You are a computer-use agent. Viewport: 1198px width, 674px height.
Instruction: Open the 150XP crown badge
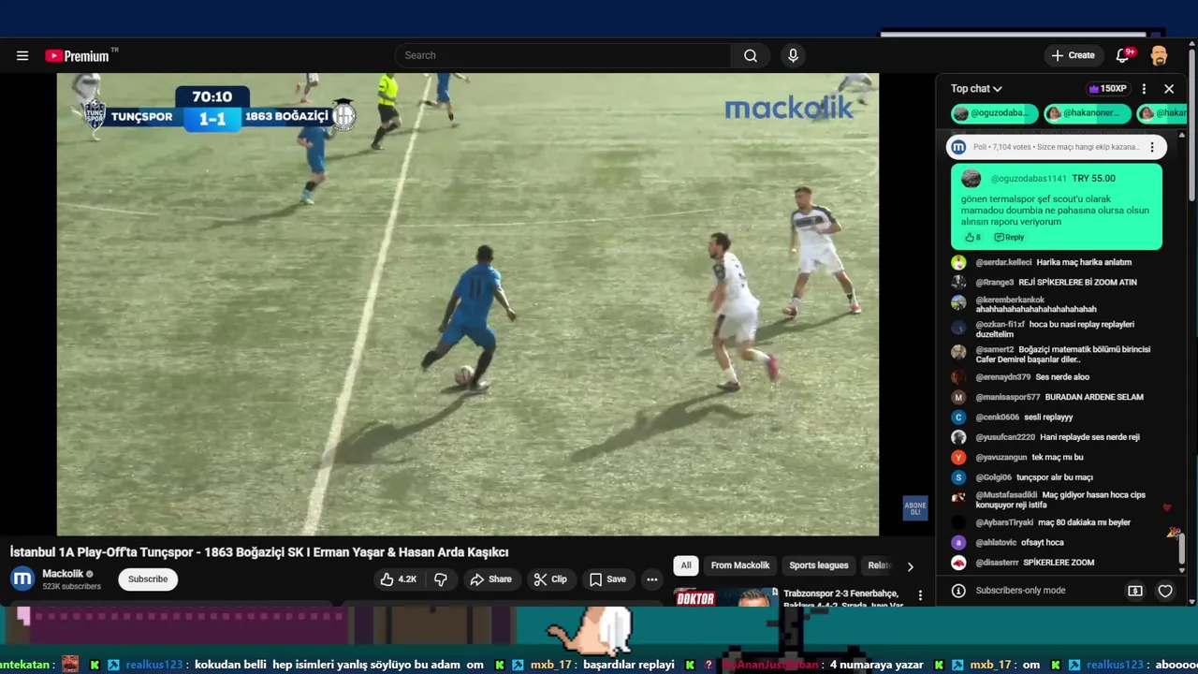pos(1106,89)
